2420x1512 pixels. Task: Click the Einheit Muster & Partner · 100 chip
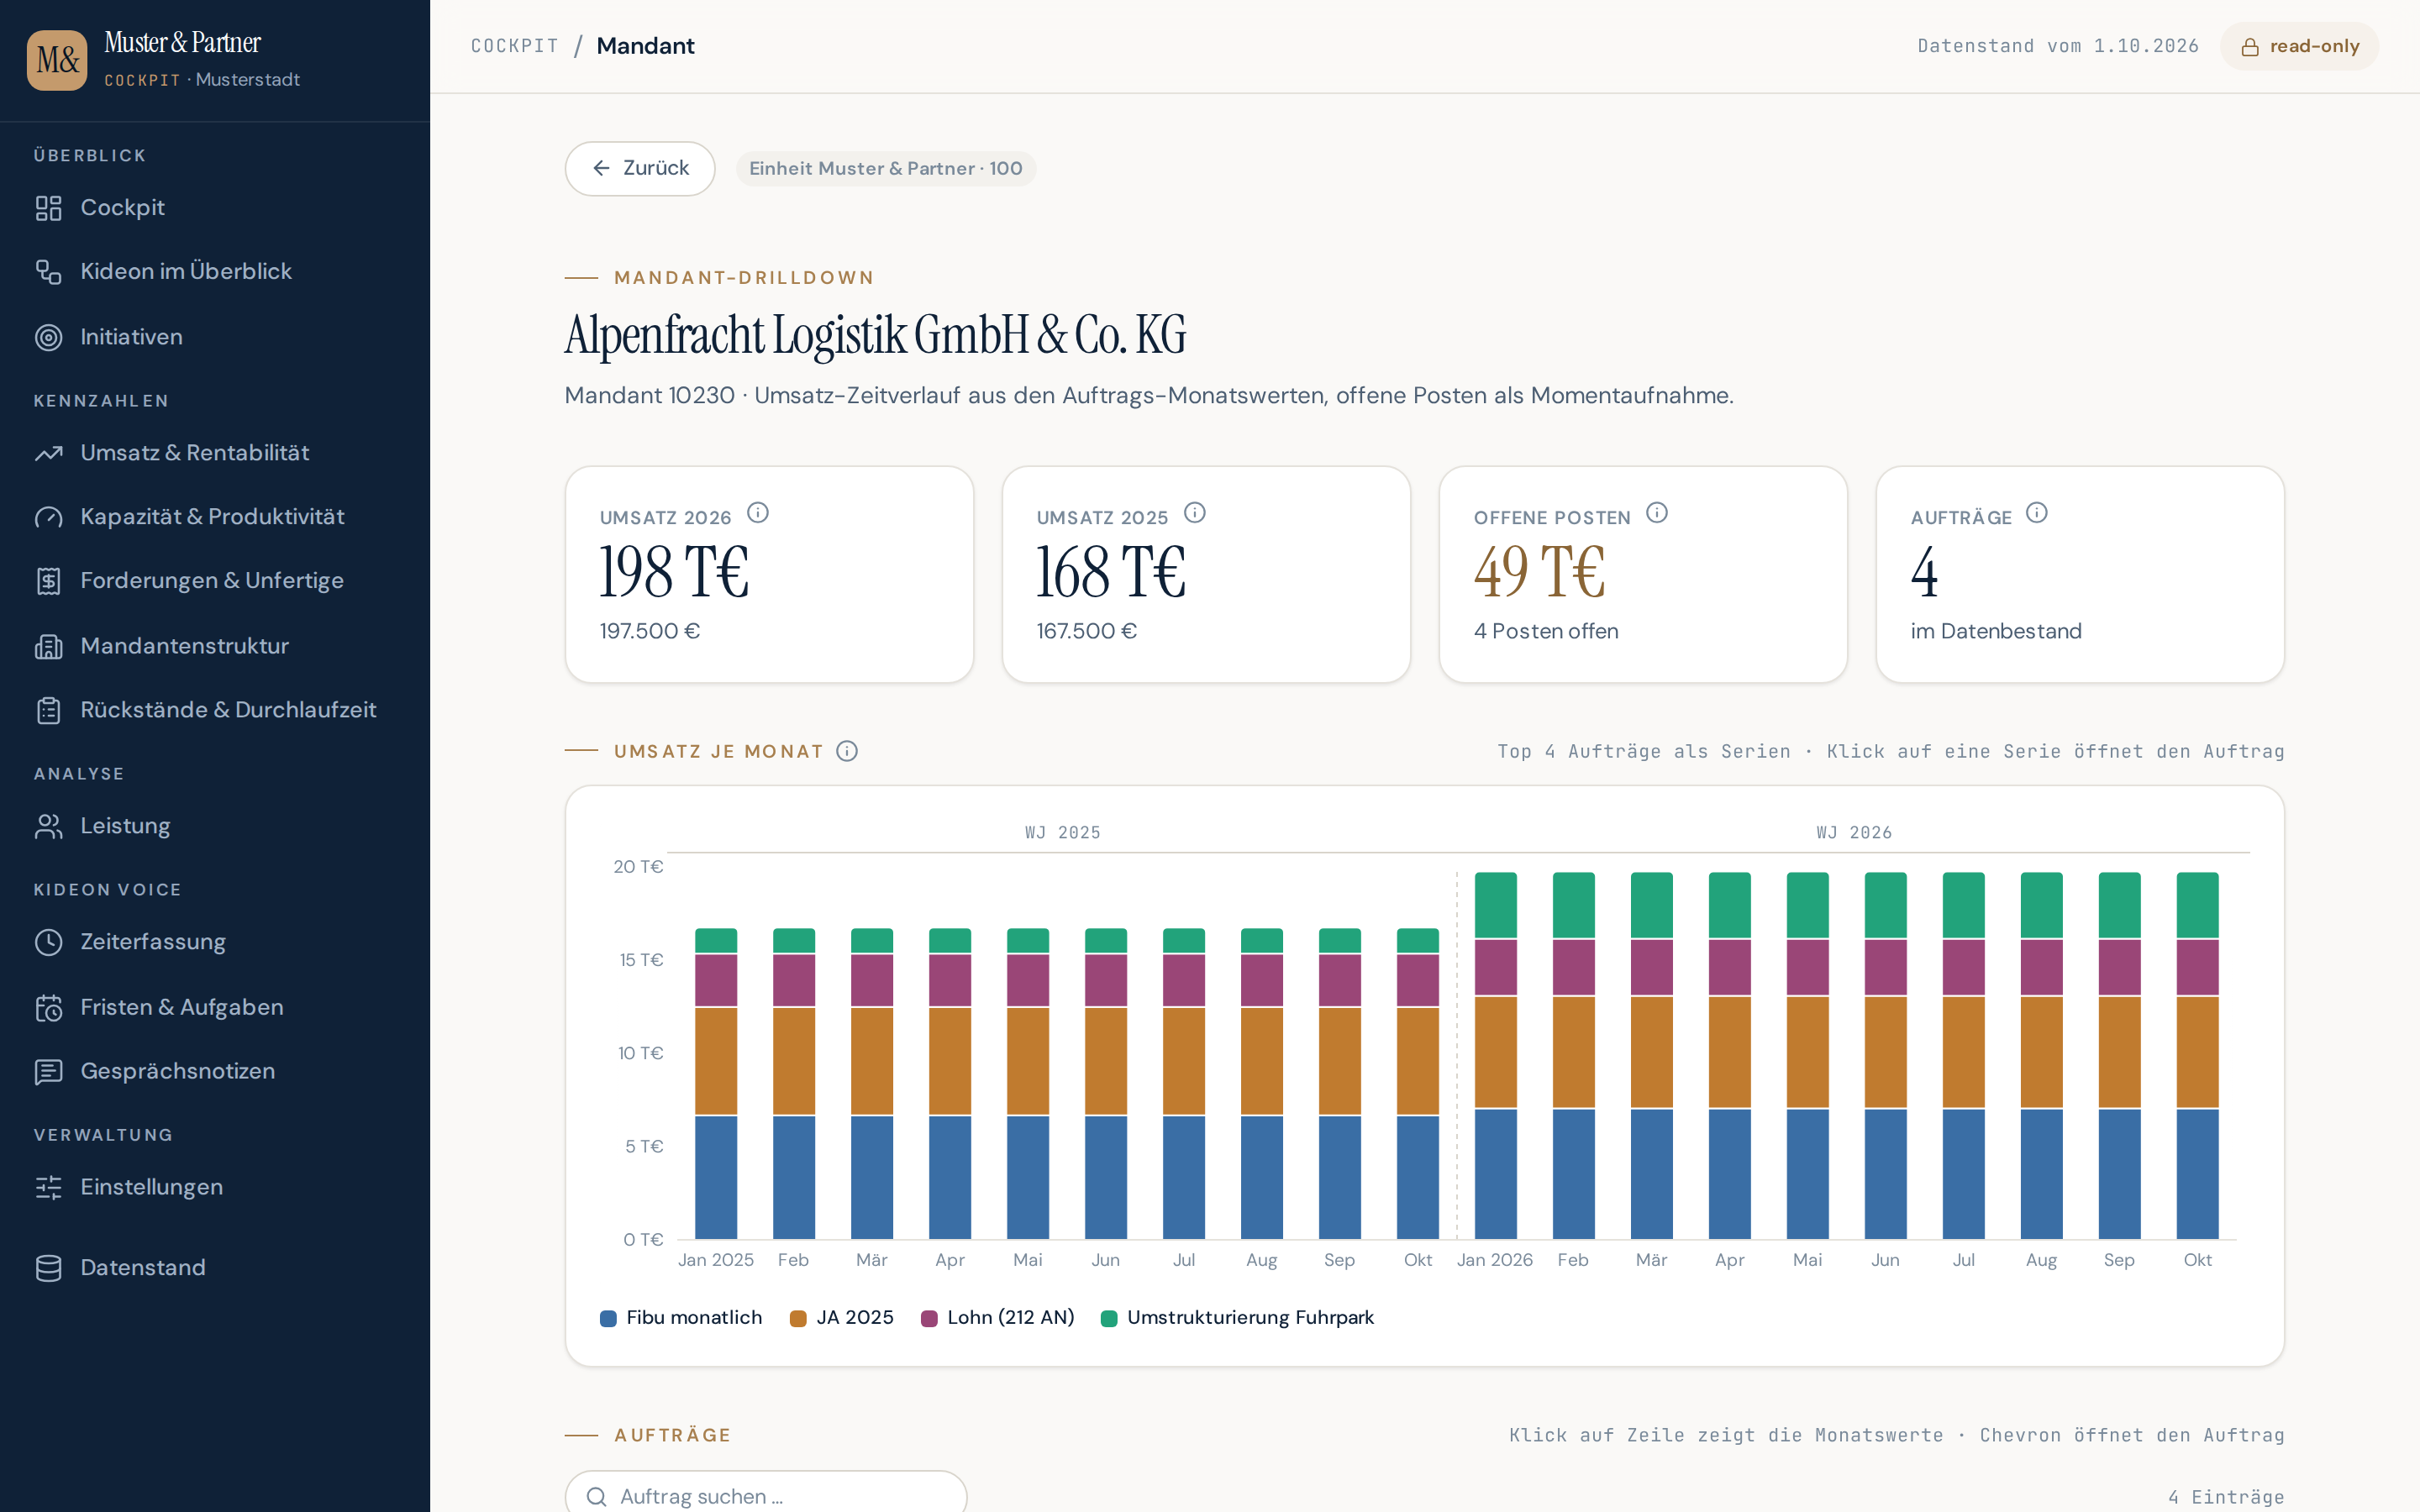coord(886,168)
